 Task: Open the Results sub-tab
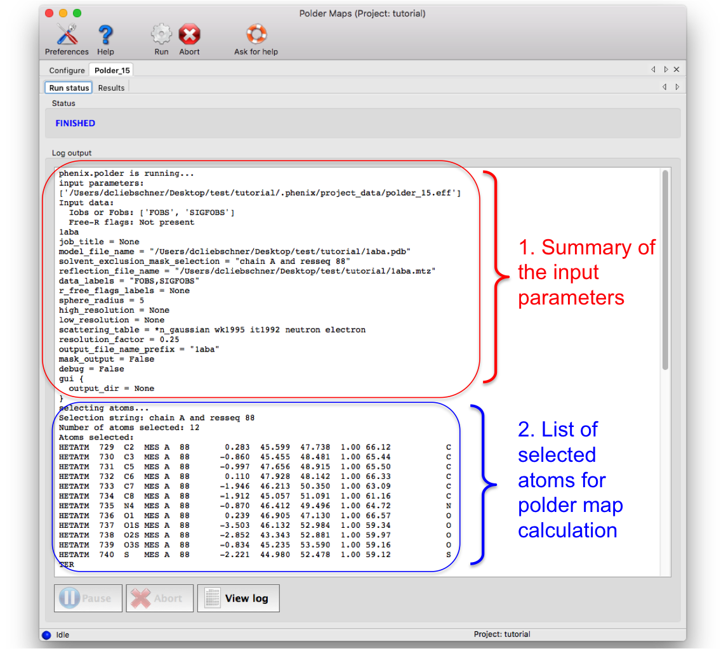pyautogui.click(x=111, y=88)
